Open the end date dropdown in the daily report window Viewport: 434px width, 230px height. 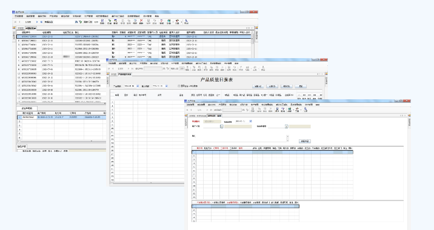click(166, 86)
